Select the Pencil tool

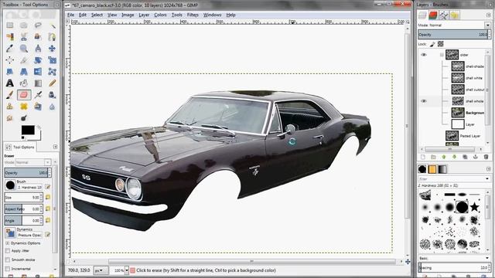[x=52, y=83]
